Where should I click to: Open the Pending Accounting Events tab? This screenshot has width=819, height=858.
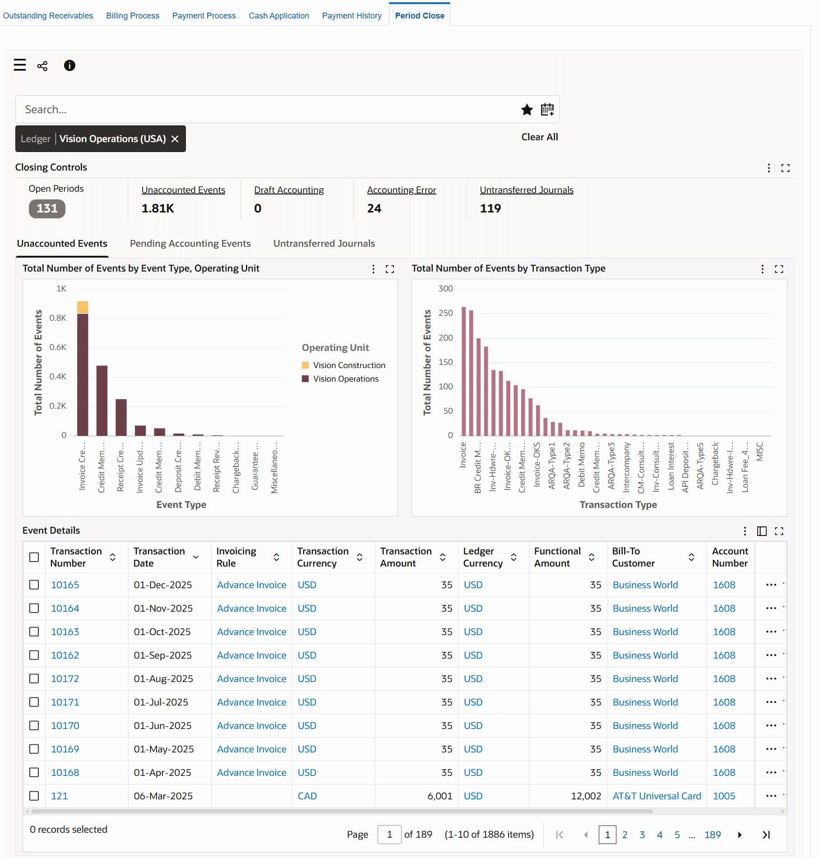click(x=190, y=244)
